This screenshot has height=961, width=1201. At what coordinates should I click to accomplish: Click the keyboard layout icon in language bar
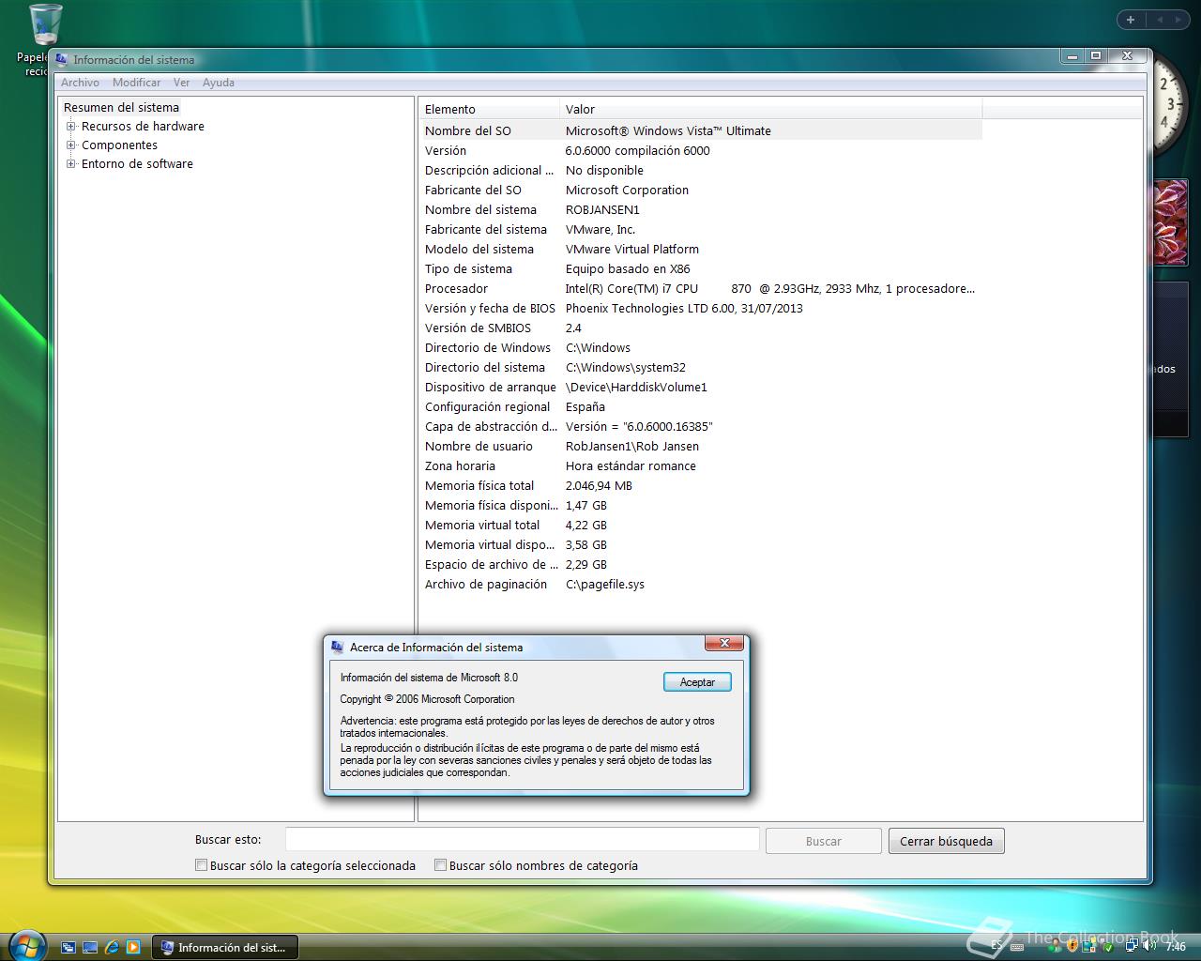(x=1017, y=947)
